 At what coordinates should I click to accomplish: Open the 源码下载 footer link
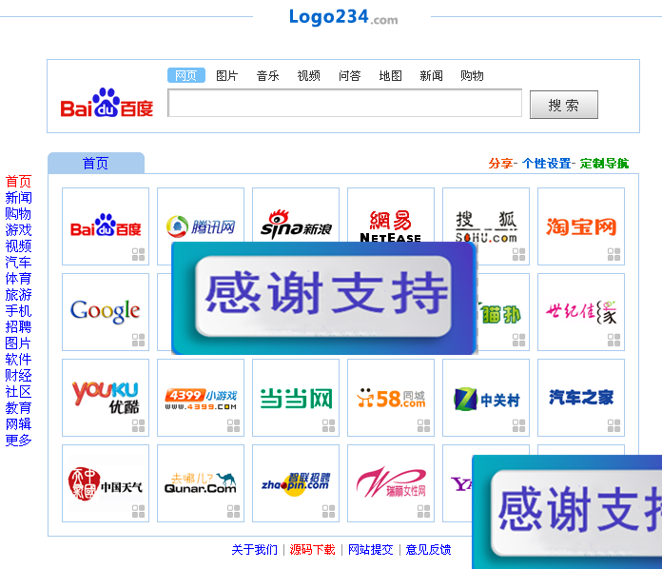click(312, 550)
